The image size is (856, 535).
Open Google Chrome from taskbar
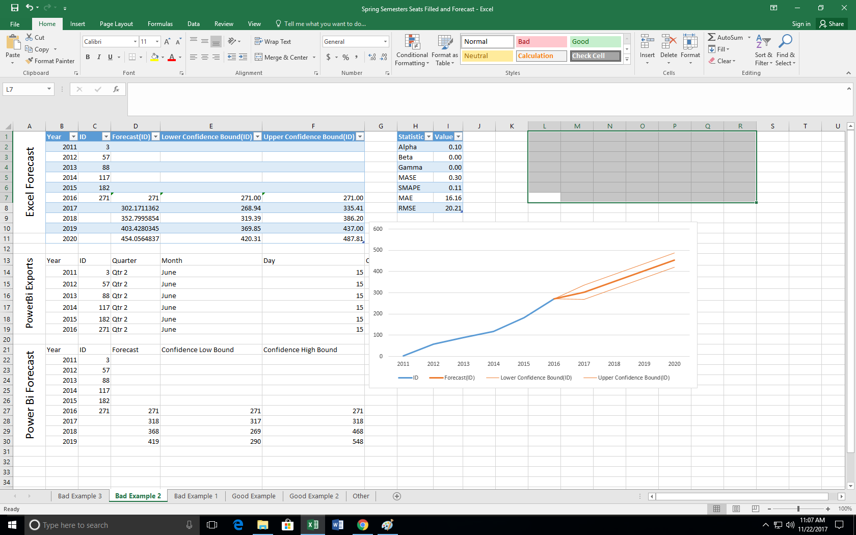[363, 525]
